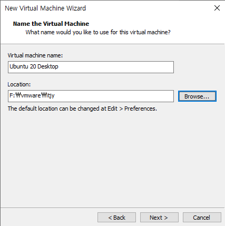Open the Browse... folder picker
Screen dimensions: 225x226
(197, 96)
